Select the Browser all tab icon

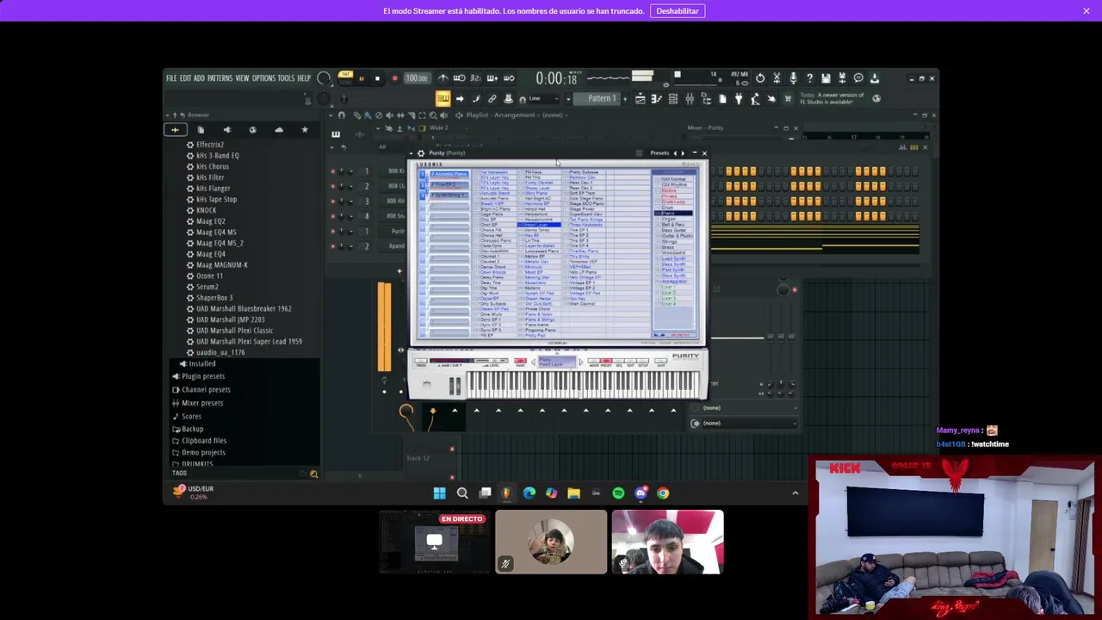pos(175,130)
